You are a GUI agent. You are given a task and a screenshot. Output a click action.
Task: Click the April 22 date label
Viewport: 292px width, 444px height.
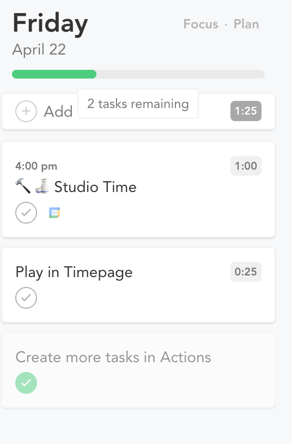point(39,50)
